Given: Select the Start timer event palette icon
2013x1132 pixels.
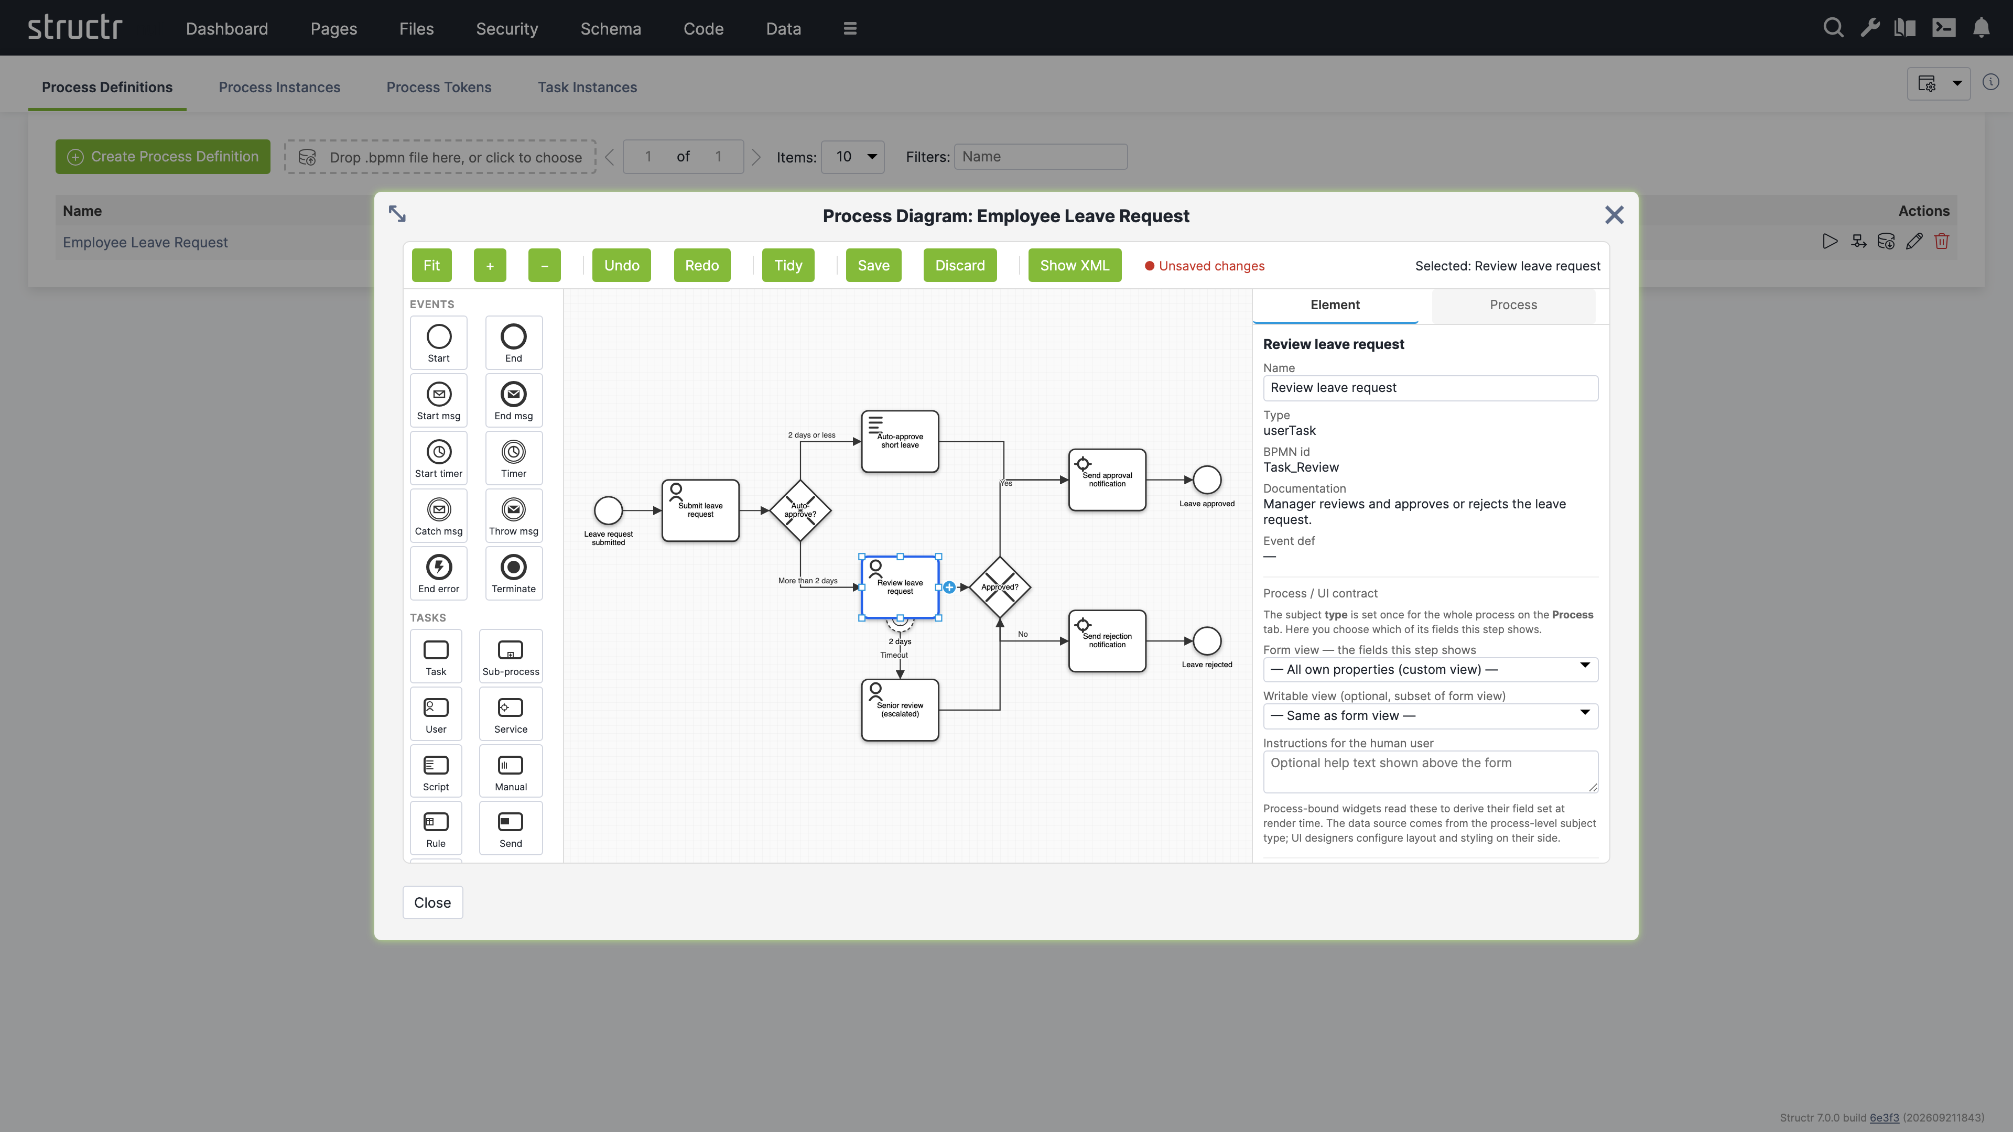Looking at the screenshot, I should tap(438, 459).
